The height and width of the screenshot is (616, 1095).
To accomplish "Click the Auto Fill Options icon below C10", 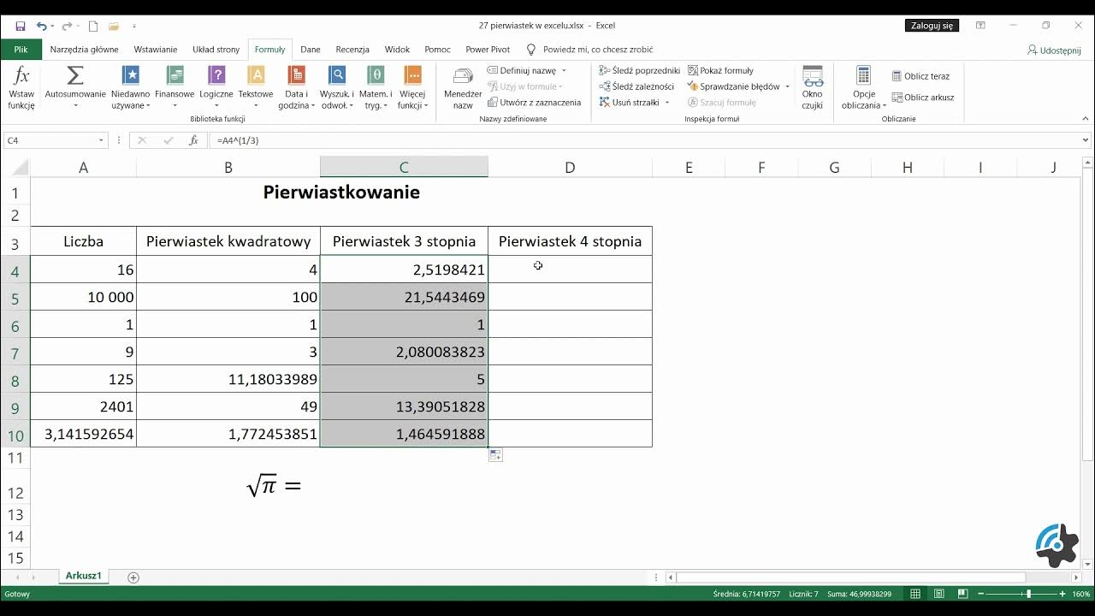I will point(495,455).
